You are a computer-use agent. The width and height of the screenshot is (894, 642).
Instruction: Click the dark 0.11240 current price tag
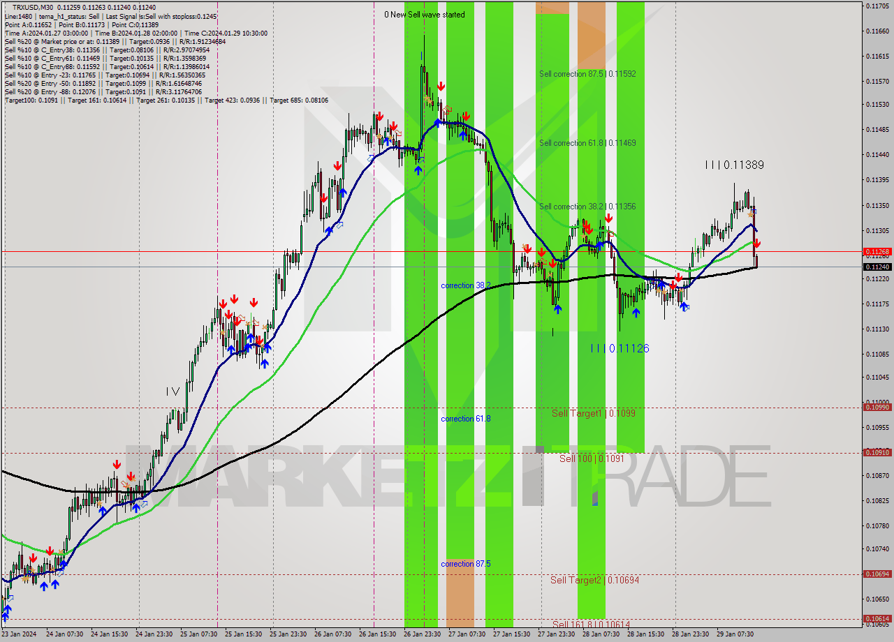pyautogui.click(x=877, y=267)
